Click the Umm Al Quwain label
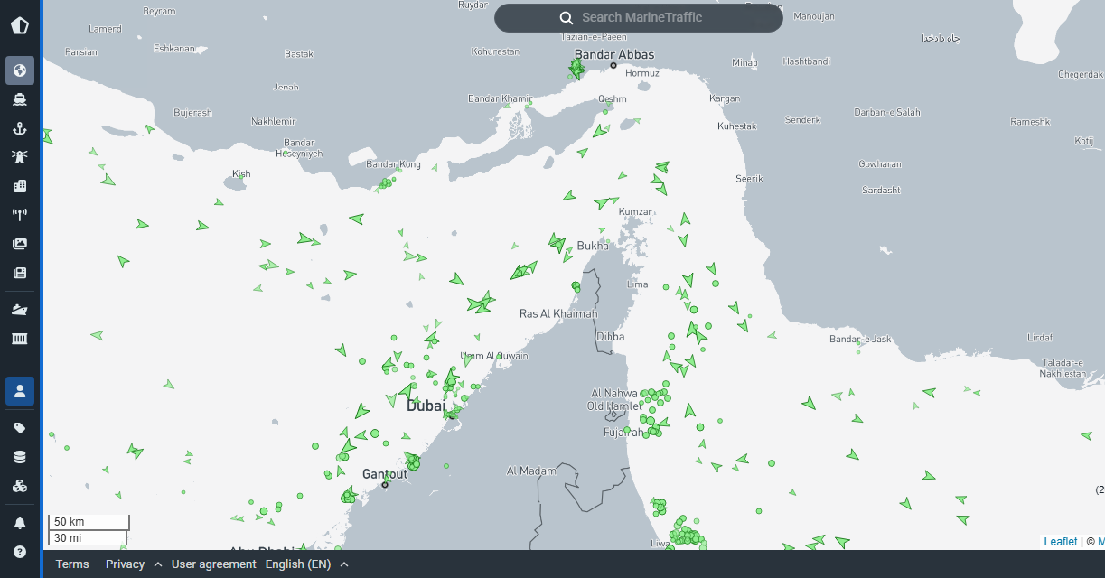The image size is (1105, 578). (x=494, y=356)
